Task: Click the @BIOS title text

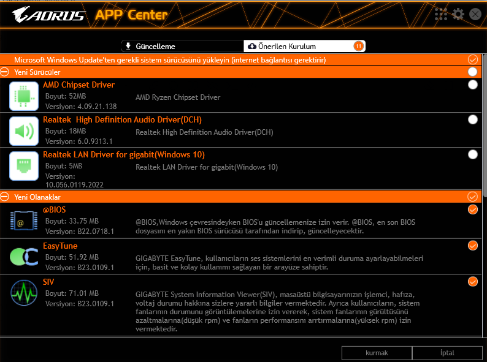Action: pyautogui.click(x=55, y=209)
